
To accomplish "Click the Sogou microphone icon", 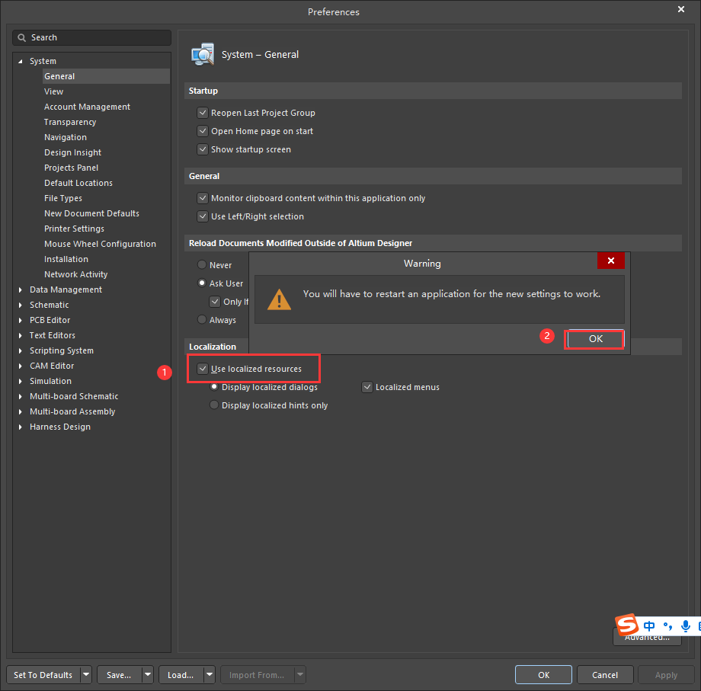I will [685, 625].
